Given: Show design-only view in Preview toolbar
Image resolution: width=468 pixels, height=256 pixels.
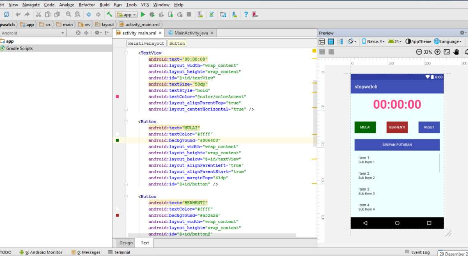Looking at the screenshot, I should [322, 41].
